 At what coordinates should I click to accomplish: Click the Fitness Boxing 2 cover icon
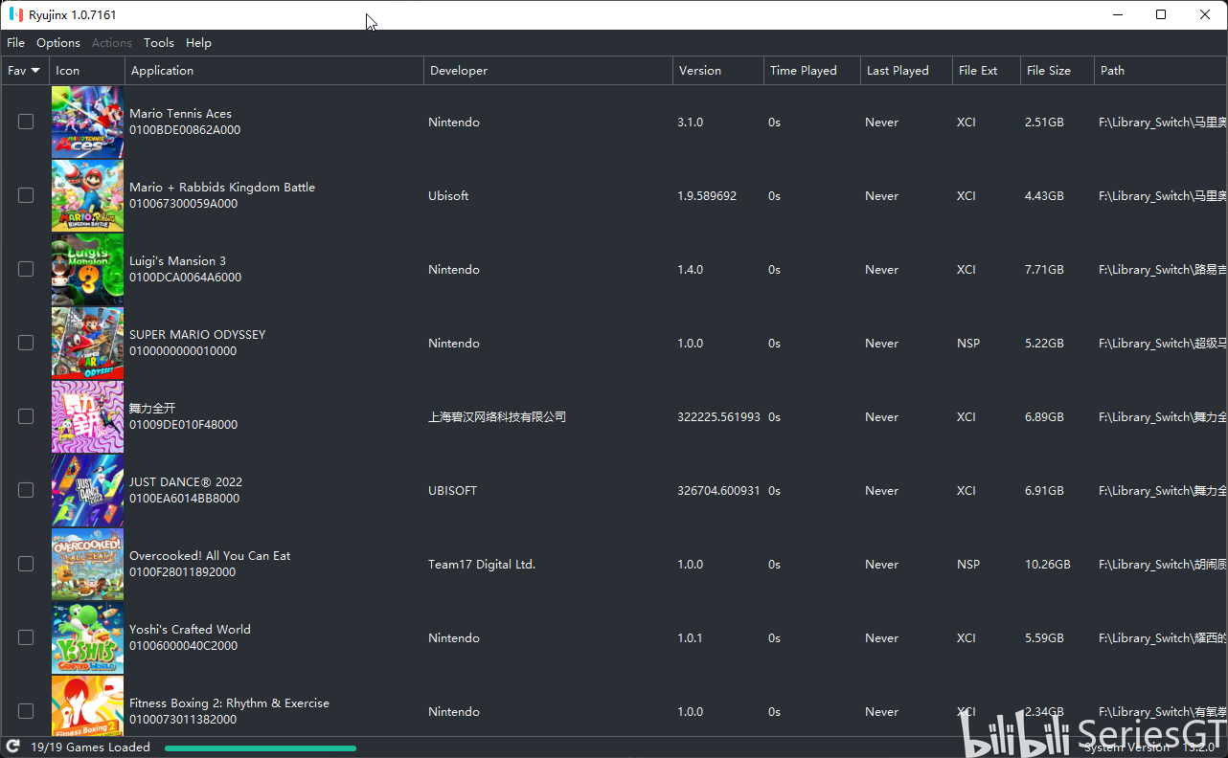click(87, 706)
